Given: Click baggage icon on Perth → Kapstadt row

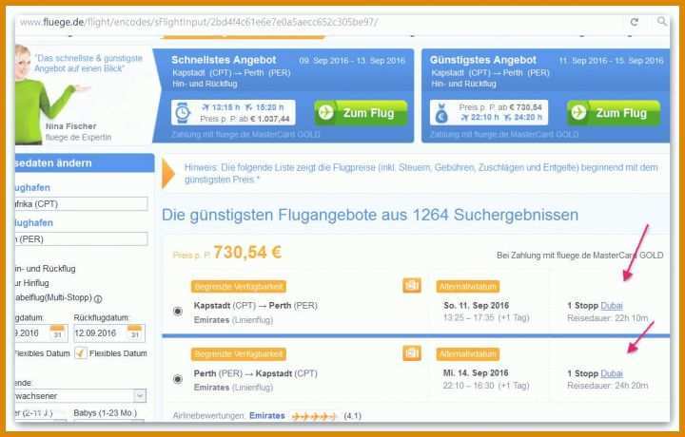Looking at the screenshot, I should (x=412, y=353).
